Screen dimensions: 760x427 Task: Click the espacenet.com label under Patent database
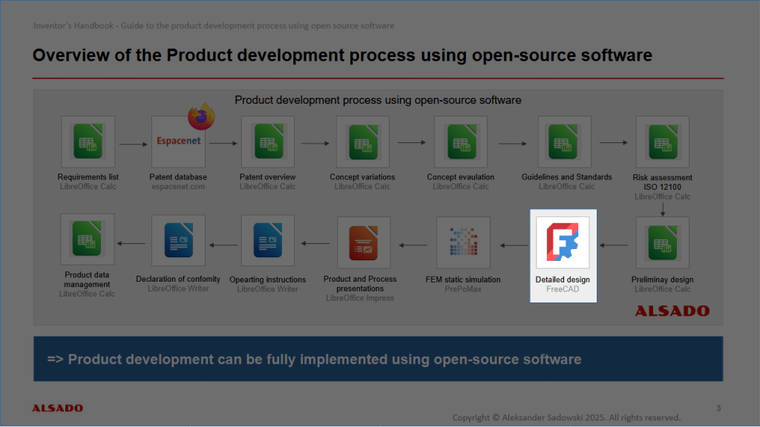tap(178, 187)
